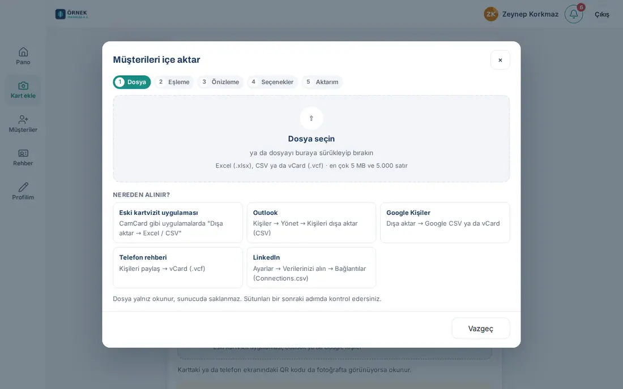The width and height of the screenshot is (623, 389).
Task: Click the 'ya da dosyayı buraya sürükleyip bırakın' text
Action: pos(311,153)
